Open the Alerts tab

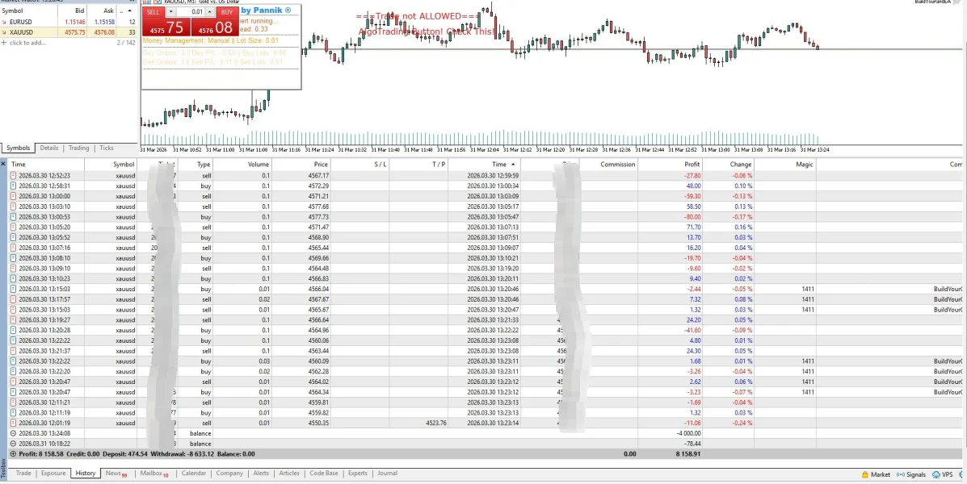click(261, 474)
